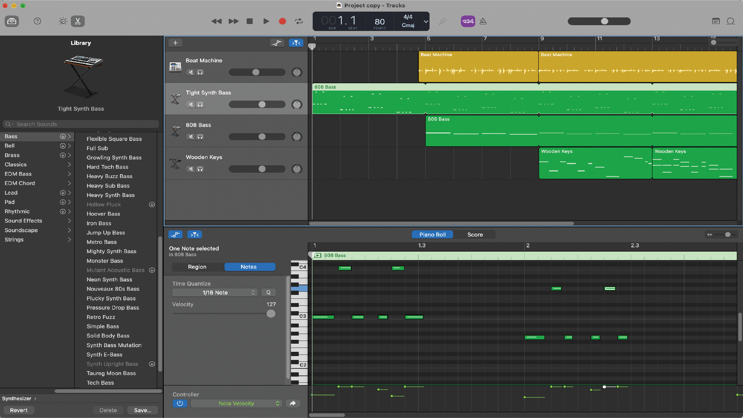
Task: Download the Synth Upright Bass patch icon
Action: 152,364
